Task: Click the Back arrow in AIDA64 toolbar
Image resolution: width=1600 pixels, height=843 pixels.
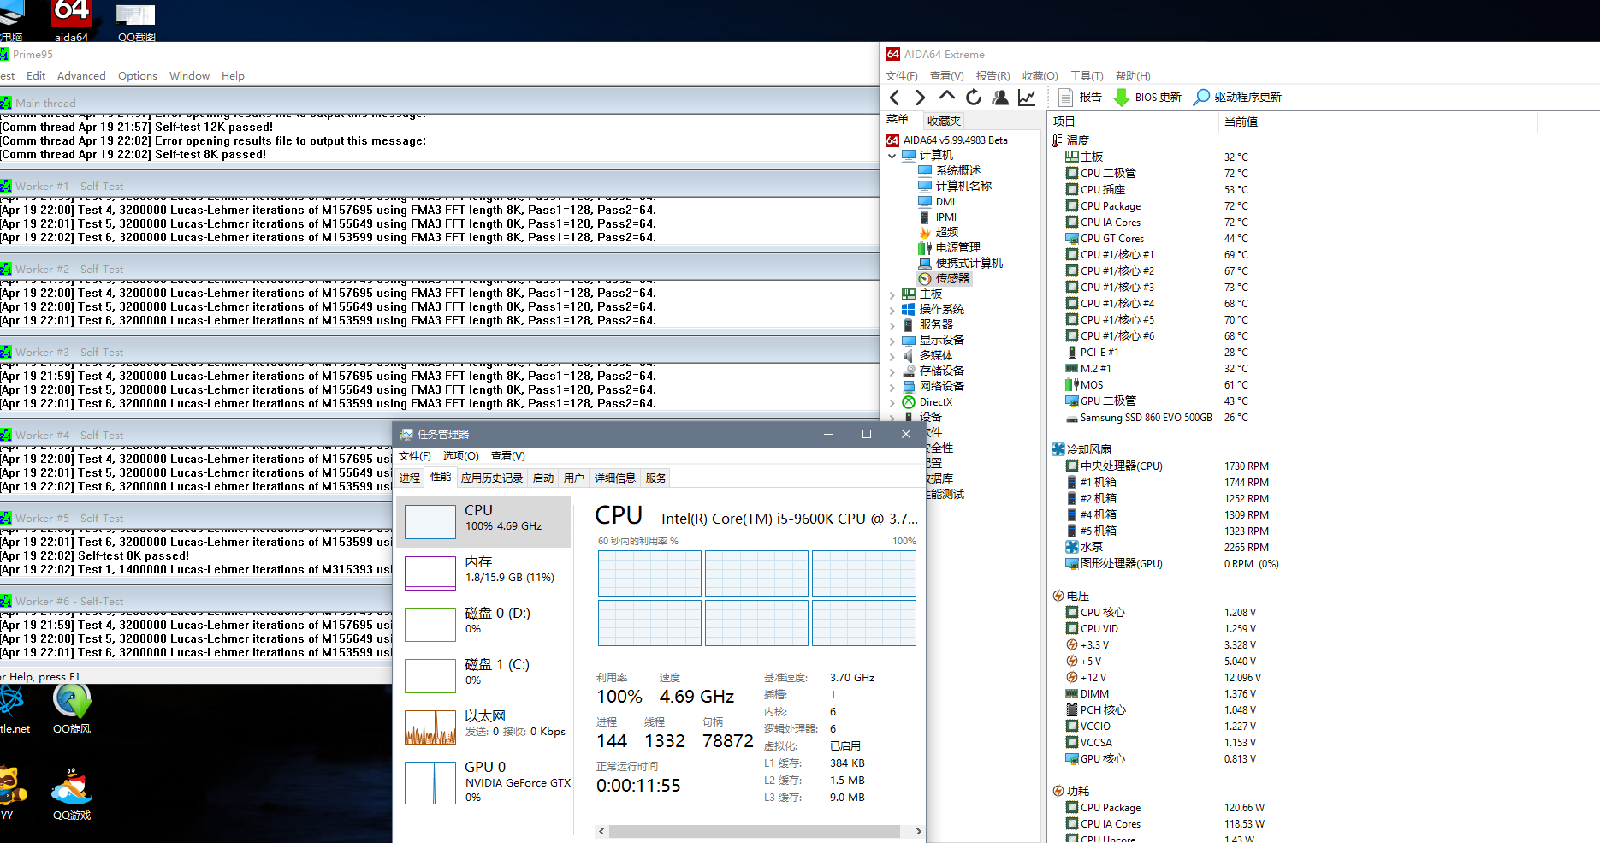Action: (895, 98)
